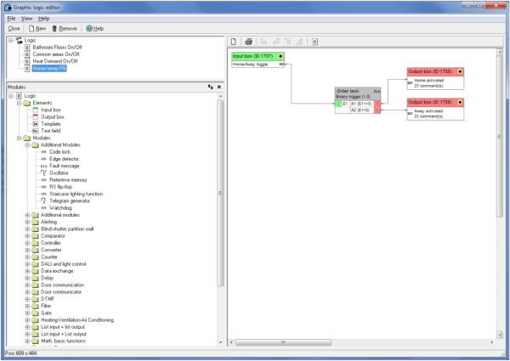Select the RS flip-flop module
Screen dimensions: 510x361
coord(60,187)
